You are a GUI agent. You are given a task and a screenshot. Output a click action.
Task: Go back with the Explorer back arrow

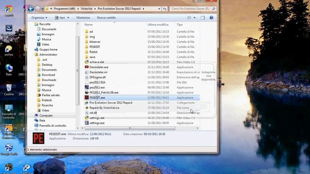point(31,9)
